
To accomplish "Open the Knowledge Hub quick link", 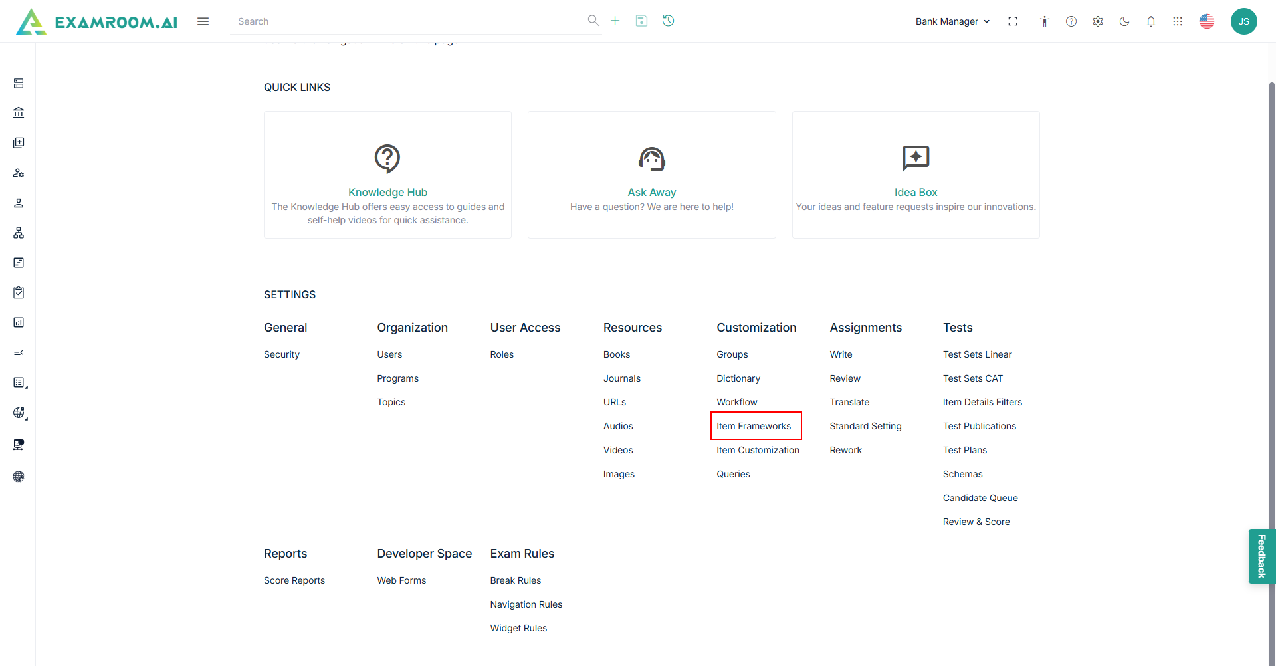I will pos(387,192).
